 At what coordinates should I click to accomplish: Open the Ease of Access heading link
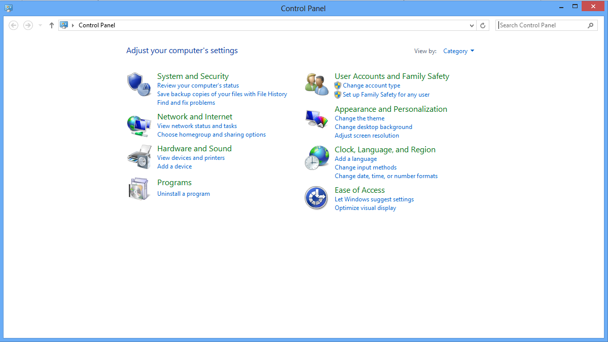[x=360, y=190]
